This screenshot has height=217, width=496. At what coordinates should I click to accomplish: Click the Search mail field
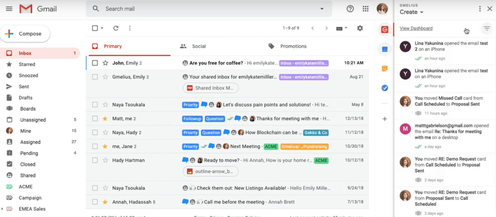pos(209,9)
